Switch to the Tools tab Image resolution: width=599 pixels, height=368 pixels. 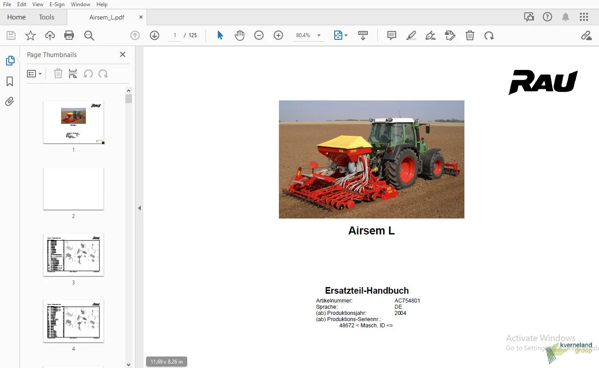(46, 17)
